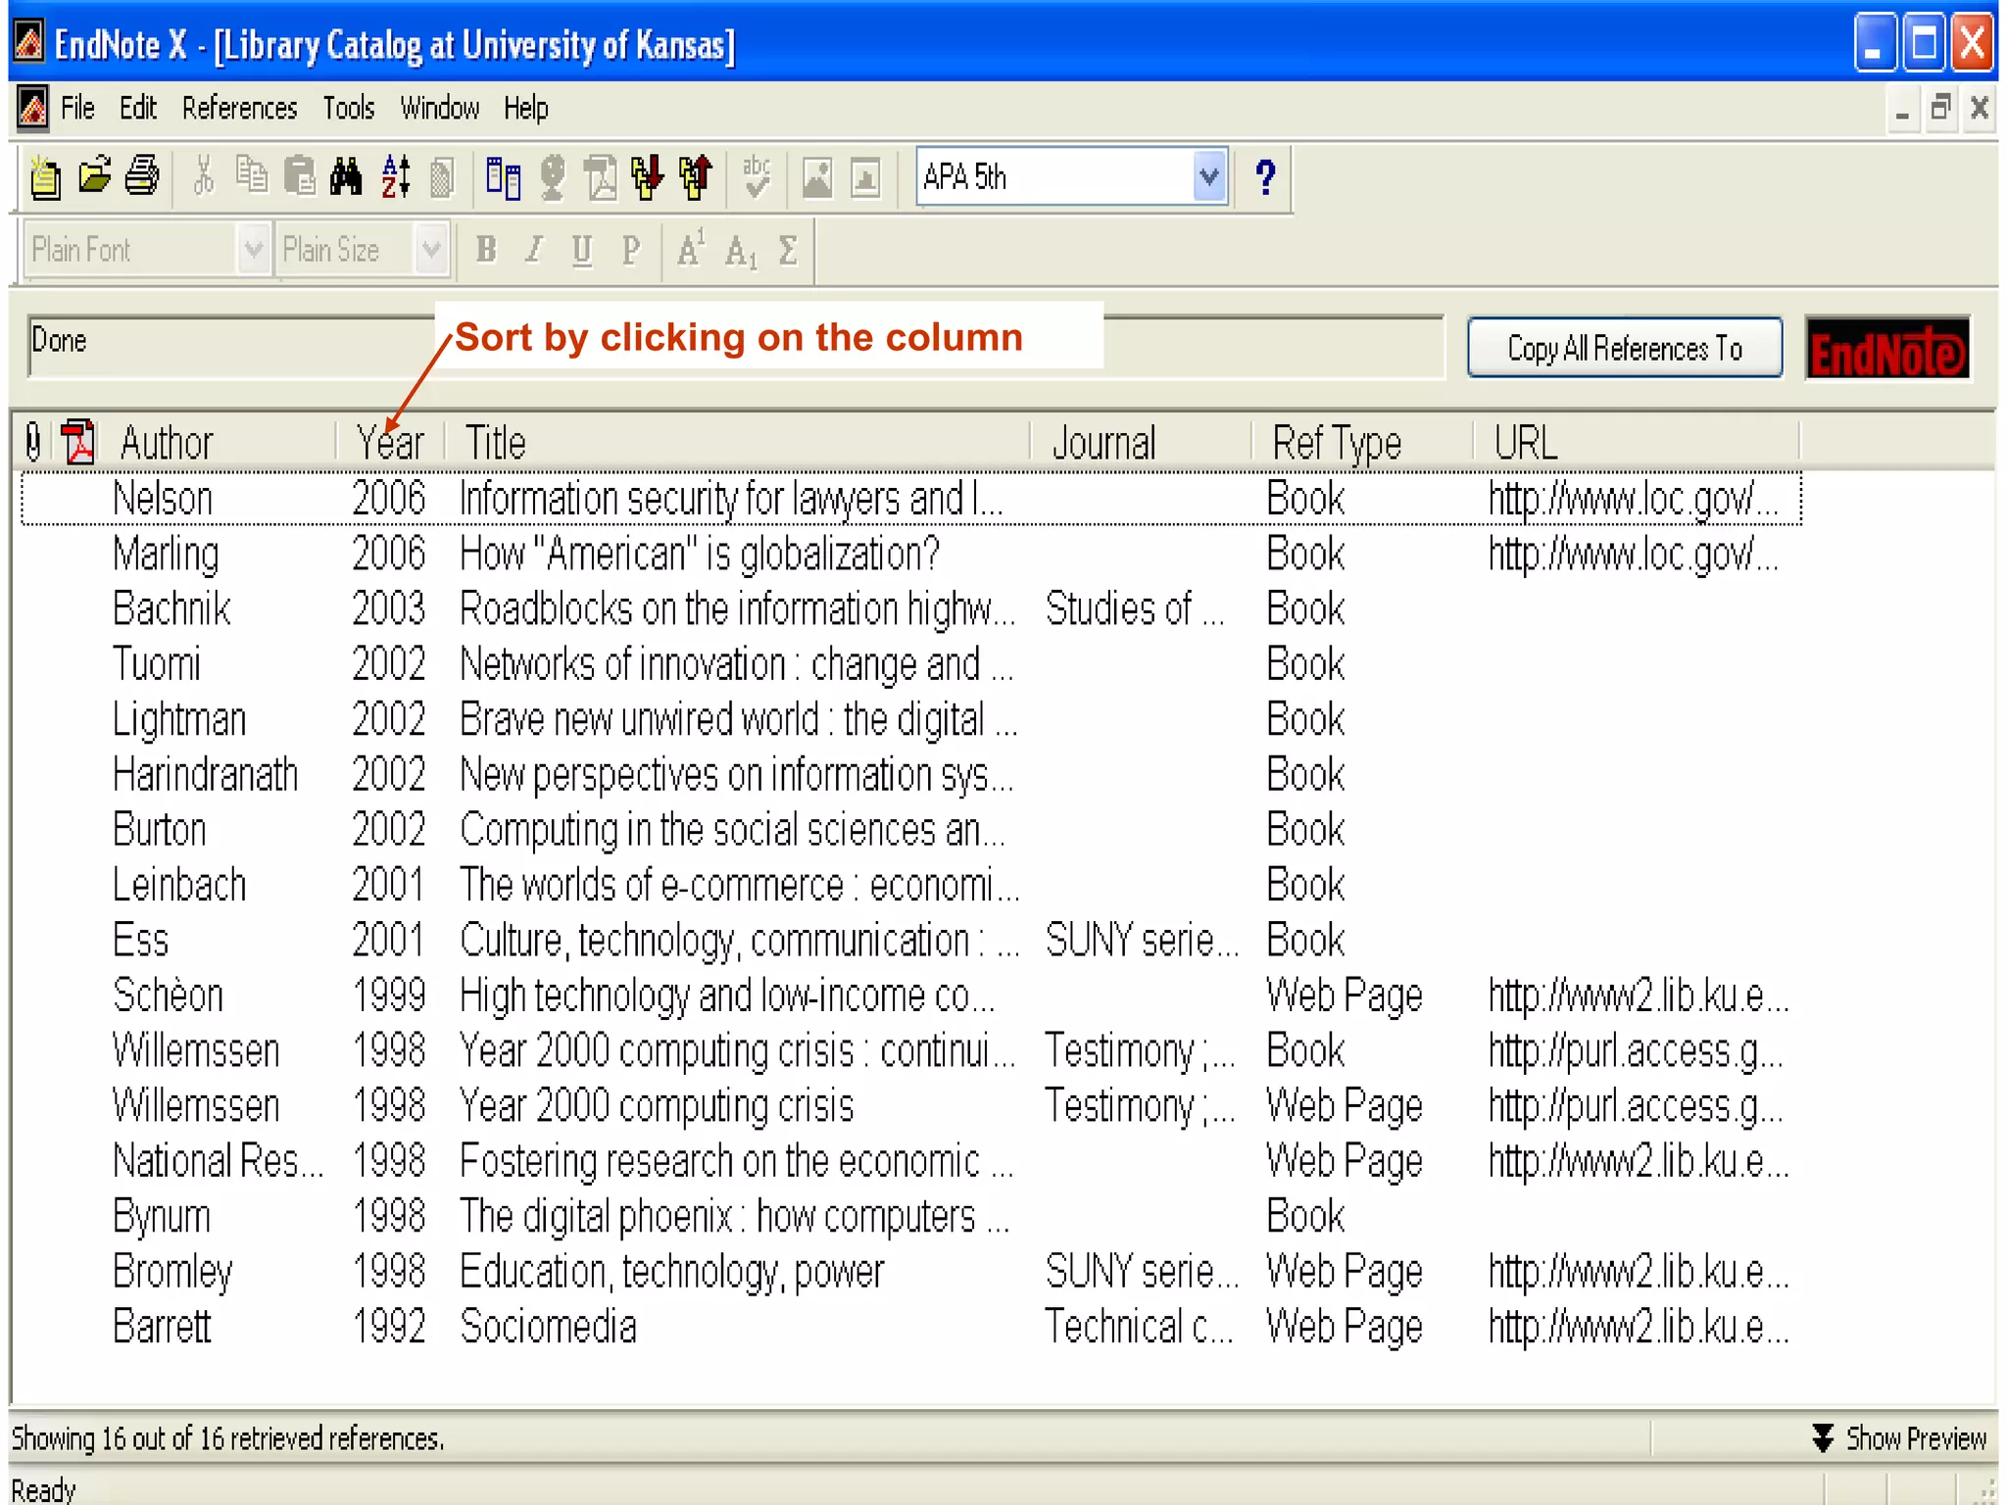Open the Help menu
2007x1505 pixels.
(526, 108)
